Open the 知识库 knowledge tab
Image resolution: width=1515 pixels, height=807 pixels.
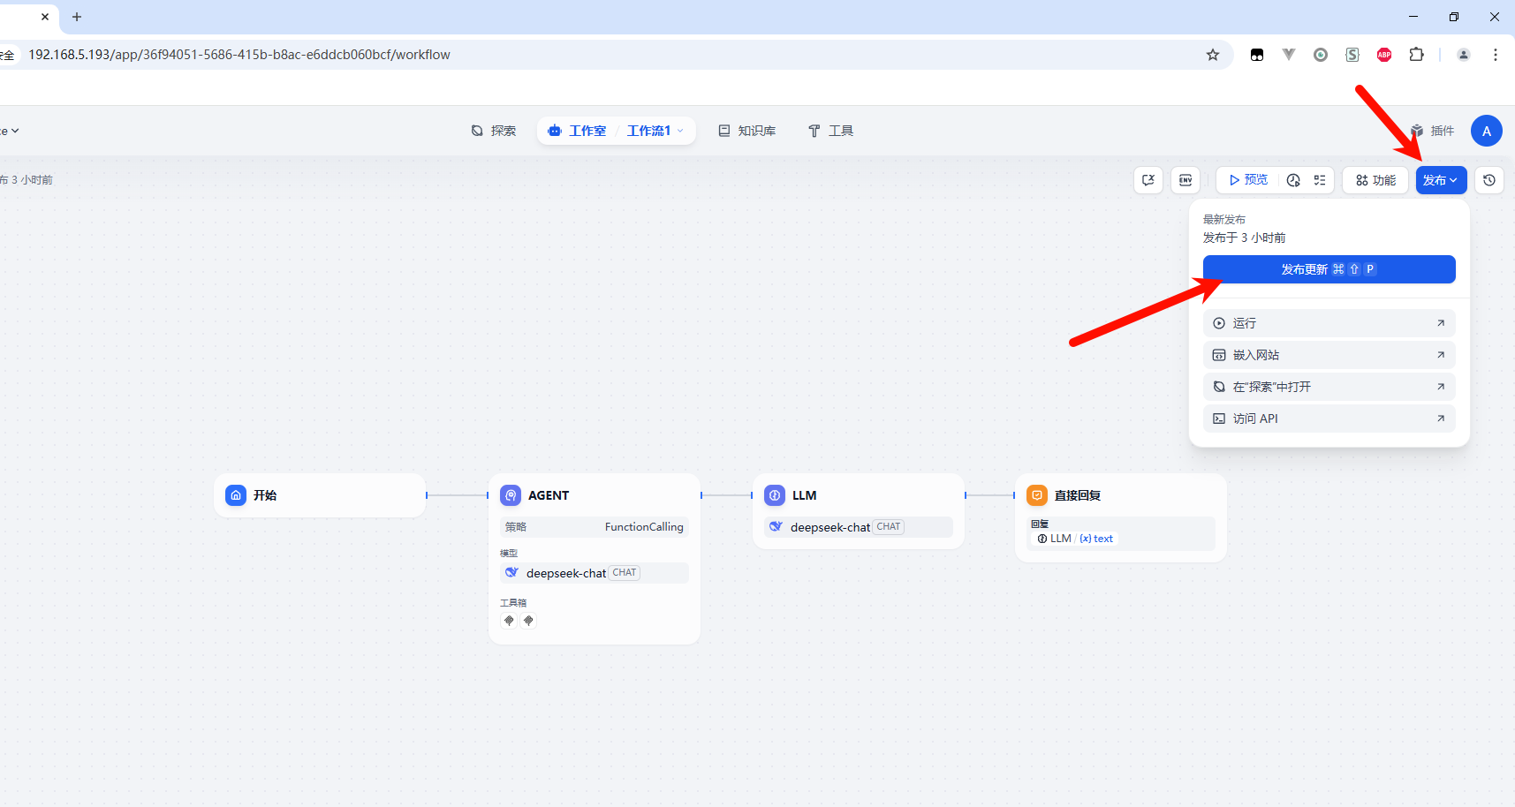[747, 131]
